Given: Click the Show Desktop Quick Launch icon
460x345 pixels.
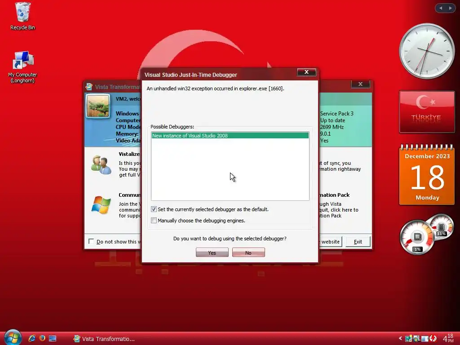Looking at the screenshot, I should 53,339.
